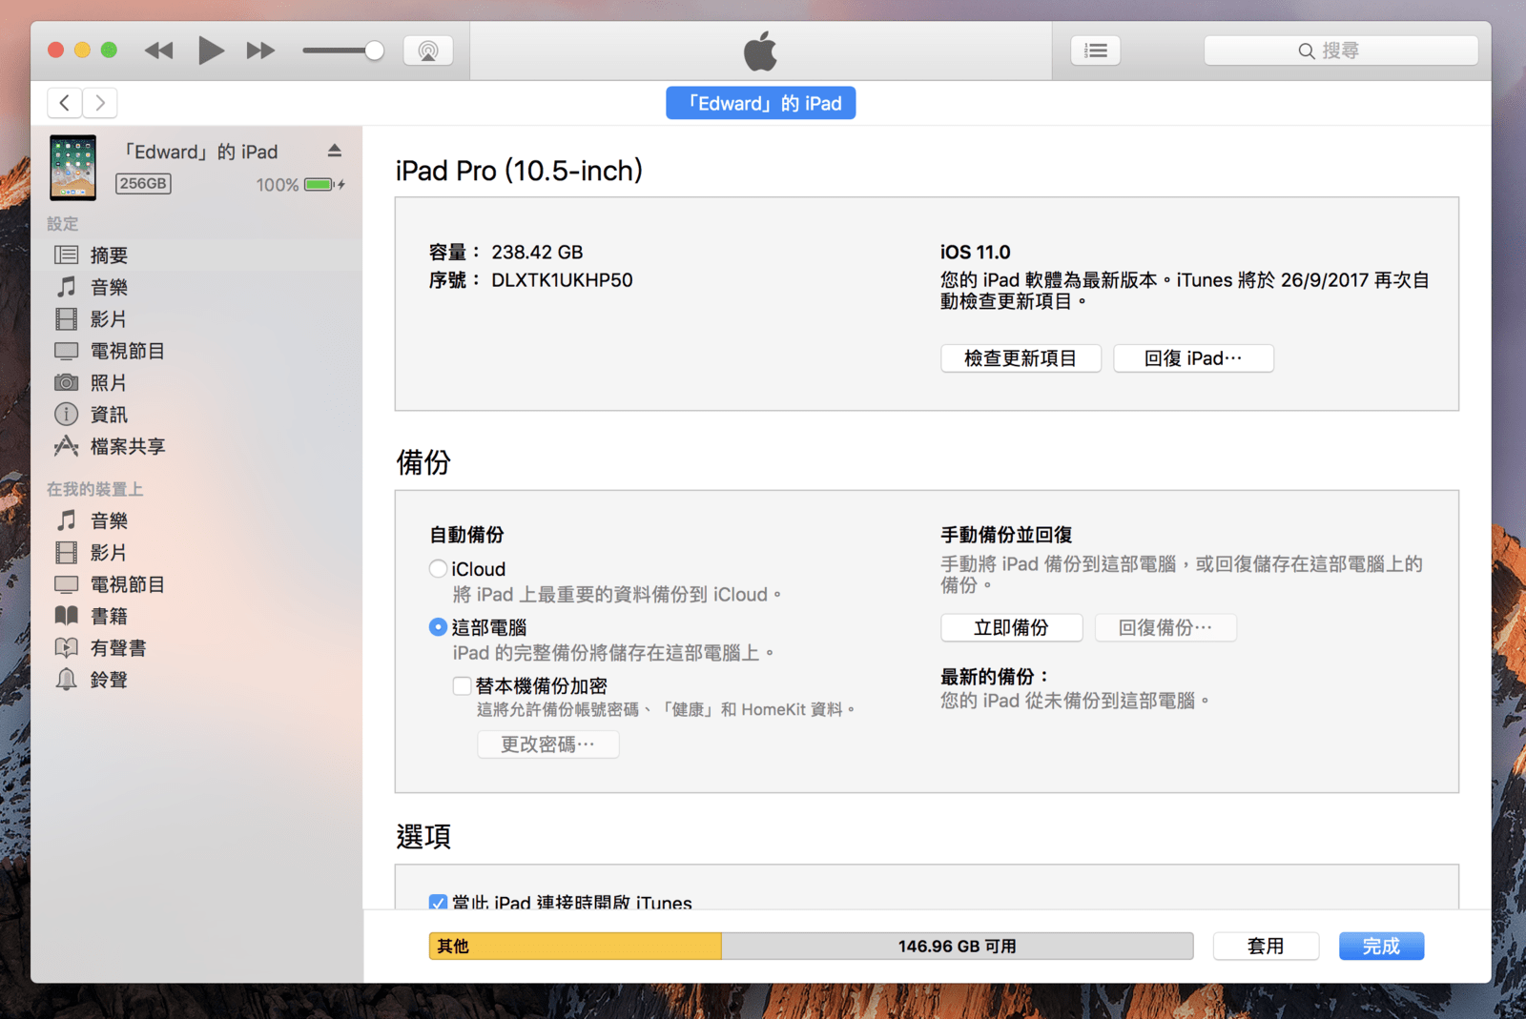Enable 替本機備份加密 checkbox
This screenshot has height=1019, width=1526.
pyautogui.click(x=463, y=685)
